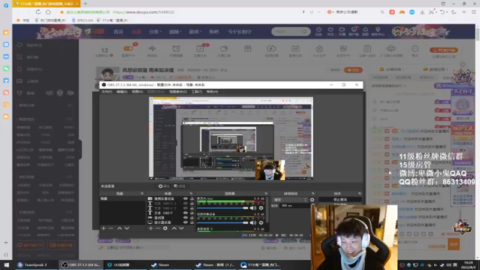Toggle visibility of 显示器采集 source

pos(185,222)
